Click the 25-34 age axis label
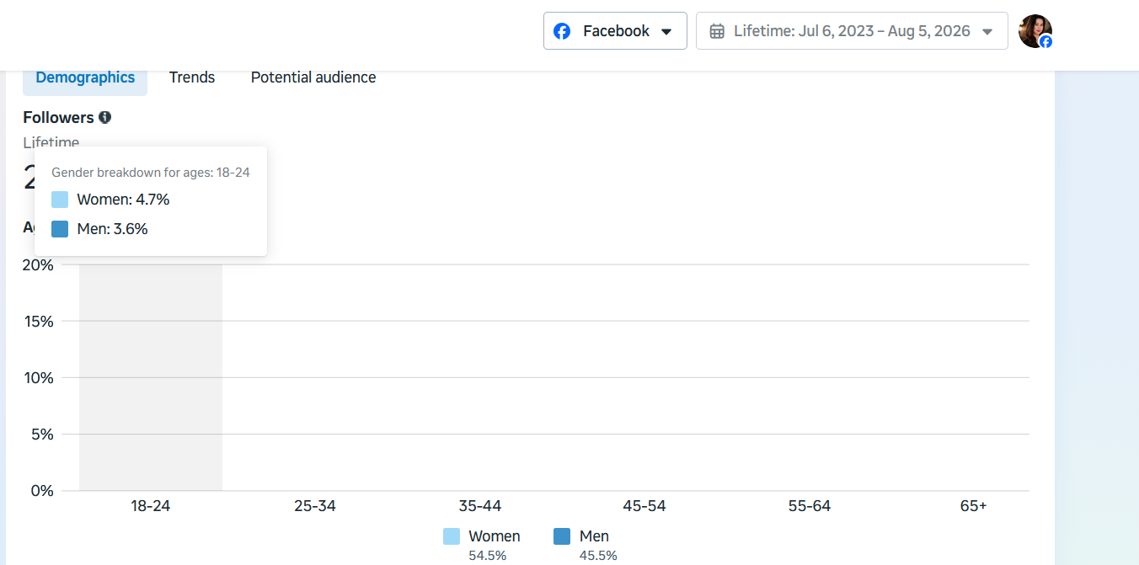The image size is (1139, 565). point(315,506)
